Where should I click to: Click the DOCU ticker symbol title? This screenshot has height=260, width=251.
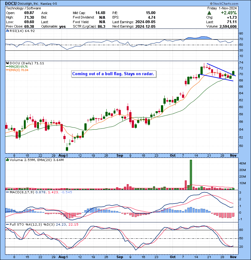pyautogui.click(x=11, y=3)
